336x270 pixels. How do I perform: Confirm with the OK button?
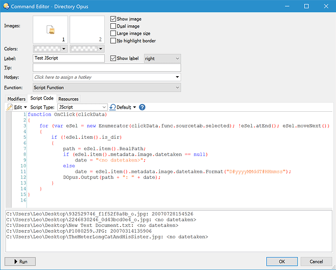282,261
